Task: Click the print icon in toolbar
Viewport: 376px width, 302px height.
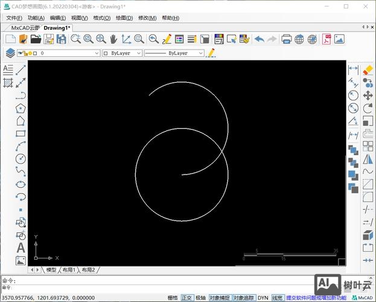Action: [287, 39]
